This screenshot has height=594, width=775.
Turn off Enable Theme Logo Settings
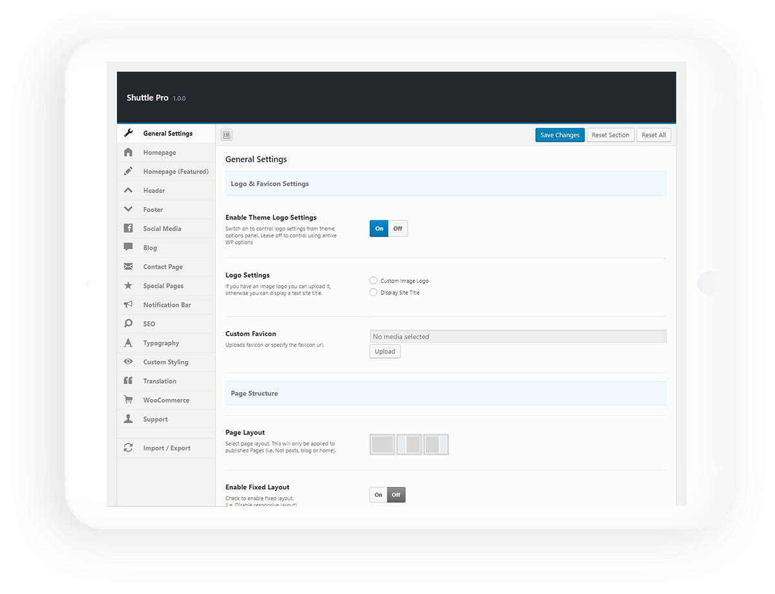click(x=398, y=228)
